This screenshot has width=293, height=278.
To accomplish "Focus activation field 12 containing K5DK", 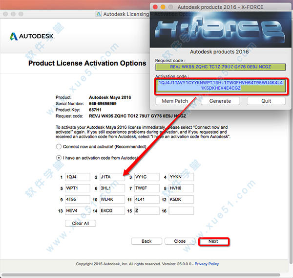I will [x=181, y=200].
